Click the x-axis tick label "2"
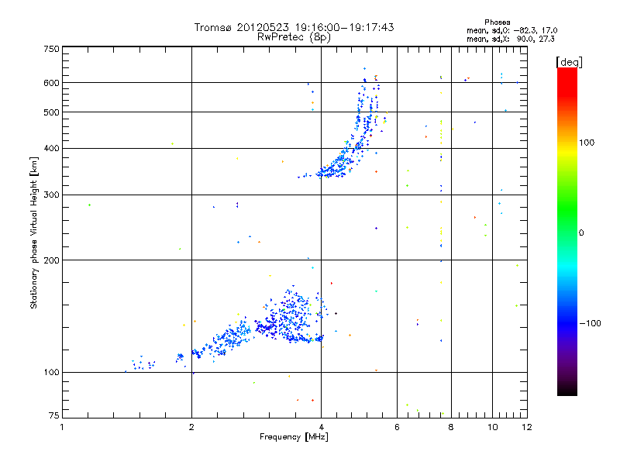Screen dimensions: 620x465 (191, 427)
